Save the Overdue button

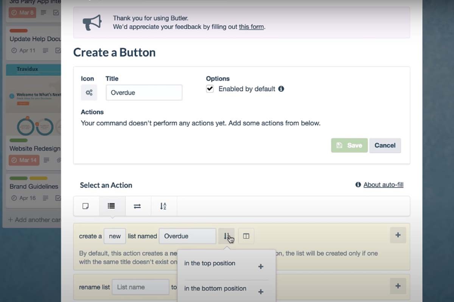click(349, 145)
